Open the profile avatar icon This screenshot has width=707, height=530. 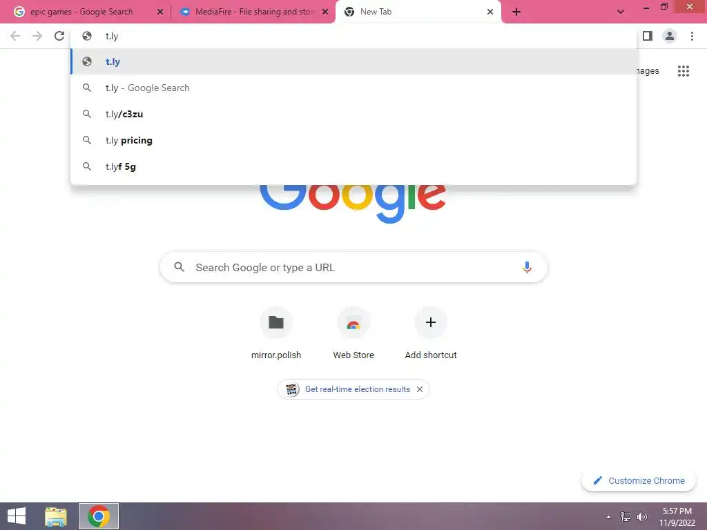point(670,36)
